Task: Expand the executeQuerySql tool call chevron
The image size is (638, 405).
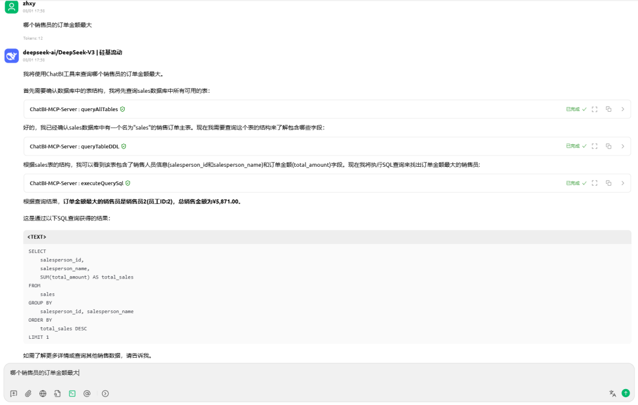Action: [623, 183]
